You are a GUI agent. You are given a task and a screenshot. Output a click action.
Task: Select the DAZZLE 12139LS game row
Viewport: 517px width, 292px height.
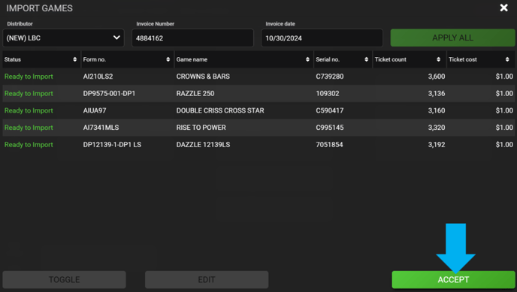(x=258, y=145)
